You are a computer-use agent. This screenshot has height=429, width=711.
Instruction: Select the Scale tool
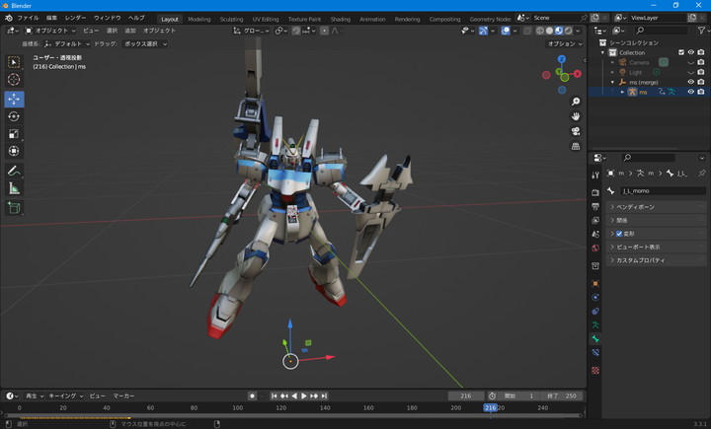click(14, 134)
